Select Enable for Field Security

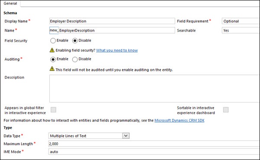[53, 41]
